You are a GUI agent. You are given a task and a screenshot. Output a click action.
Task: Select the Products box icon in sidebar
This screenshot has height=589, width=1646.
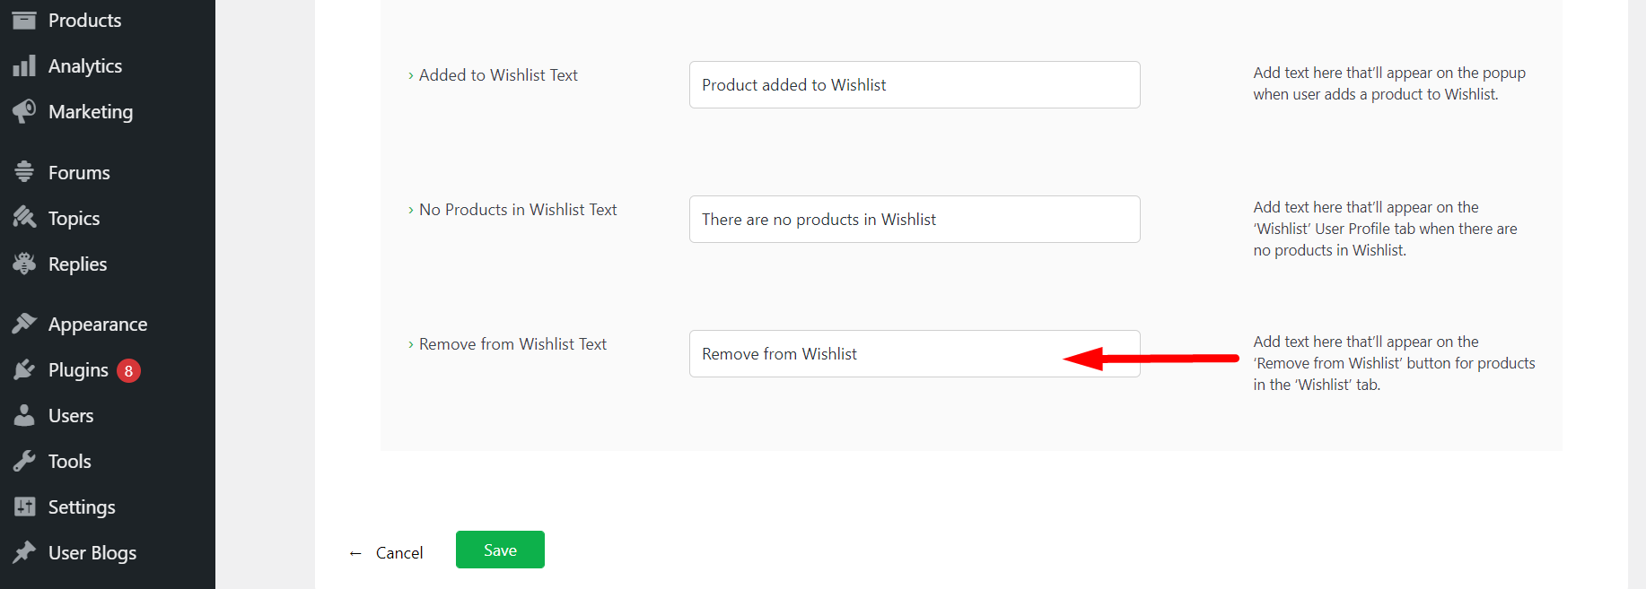pos(24,20)
